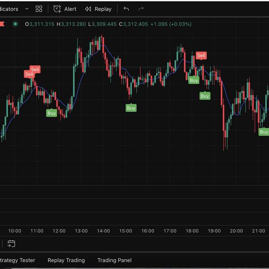Image resolution: width=269 pixels, height=269 pixels.
Task: Click the 21:00 time axis label
Action: [259, 231]
